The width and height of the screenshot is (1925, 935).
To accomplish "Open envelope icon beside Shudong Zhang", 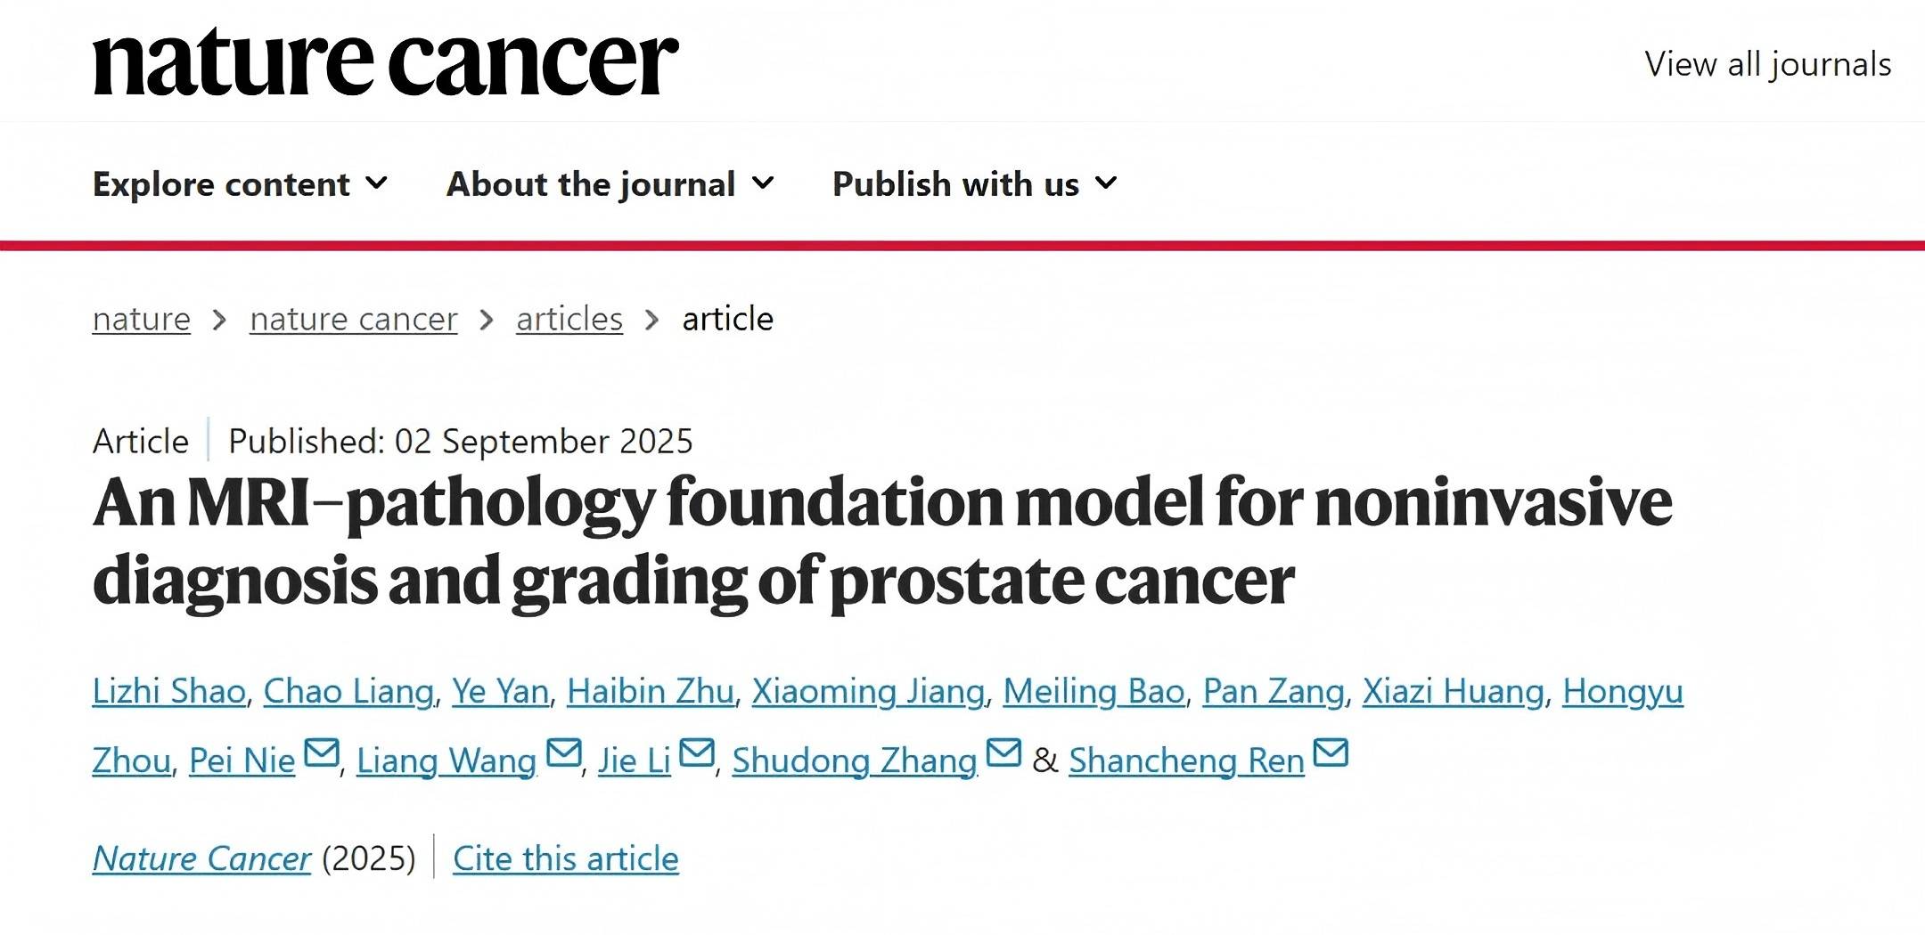I will click(x=1003, y=752).
